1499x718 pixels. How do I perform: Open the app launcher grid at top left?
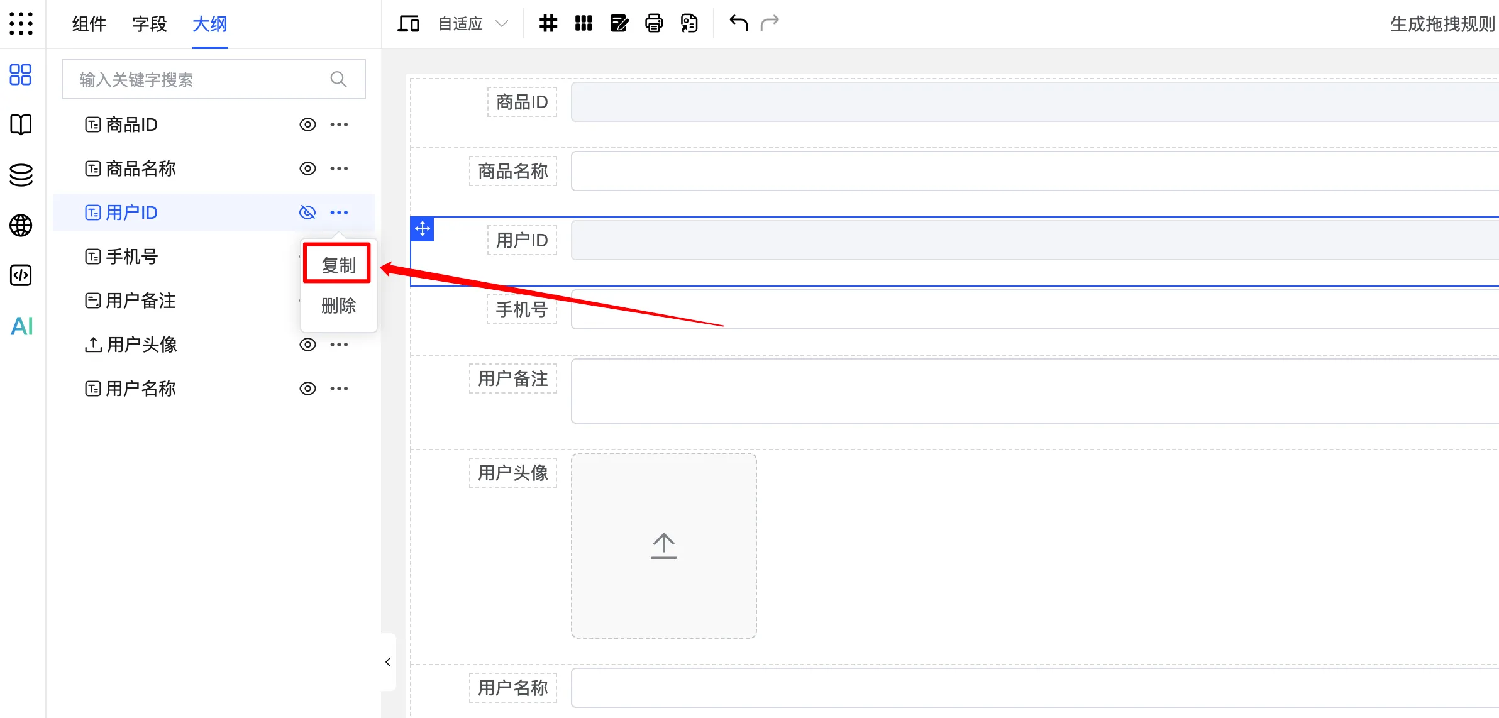(x=21, y=23)
